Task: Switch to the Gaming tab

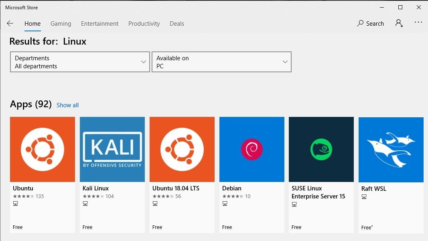Action: (x=61, y=24)
